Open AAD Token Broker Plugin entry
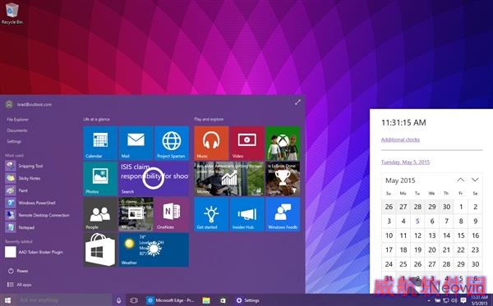This screenshot has height=306, width=493. [34, 252]
